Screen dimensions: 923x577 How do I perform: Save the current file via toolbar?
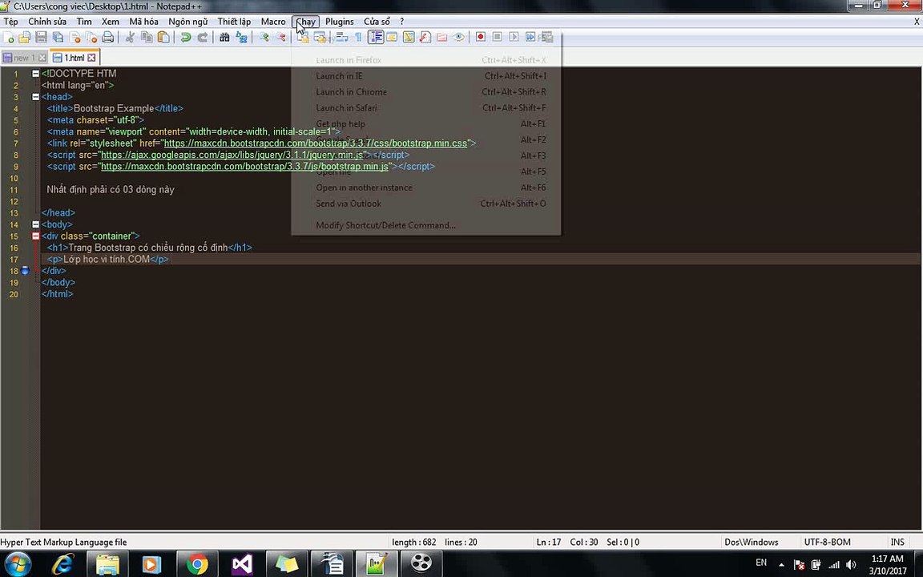pyautogui.click(x=41, y=37)
